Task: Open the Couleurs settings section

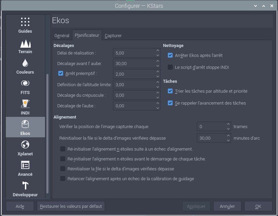Action: point(25,66)
